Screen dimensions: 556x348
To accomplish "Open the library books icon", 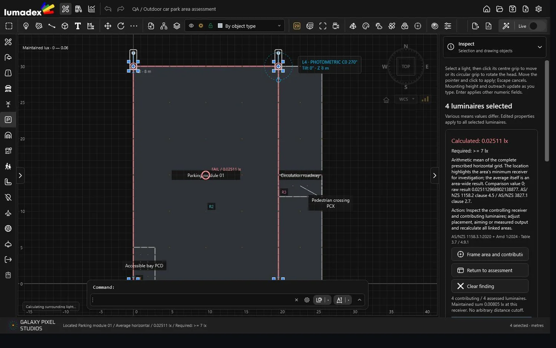I will coord(79,9).
